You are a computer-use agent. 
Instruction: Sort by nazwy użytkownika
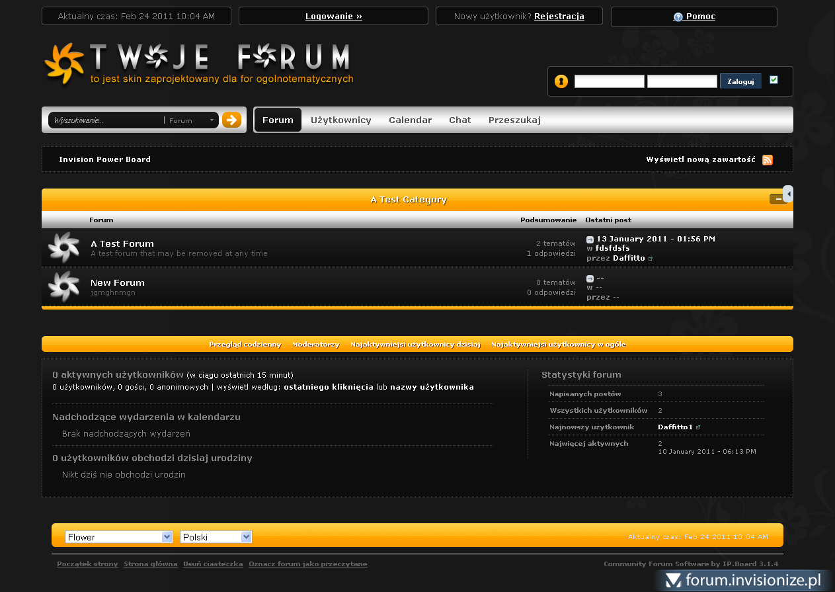(432, 387)
